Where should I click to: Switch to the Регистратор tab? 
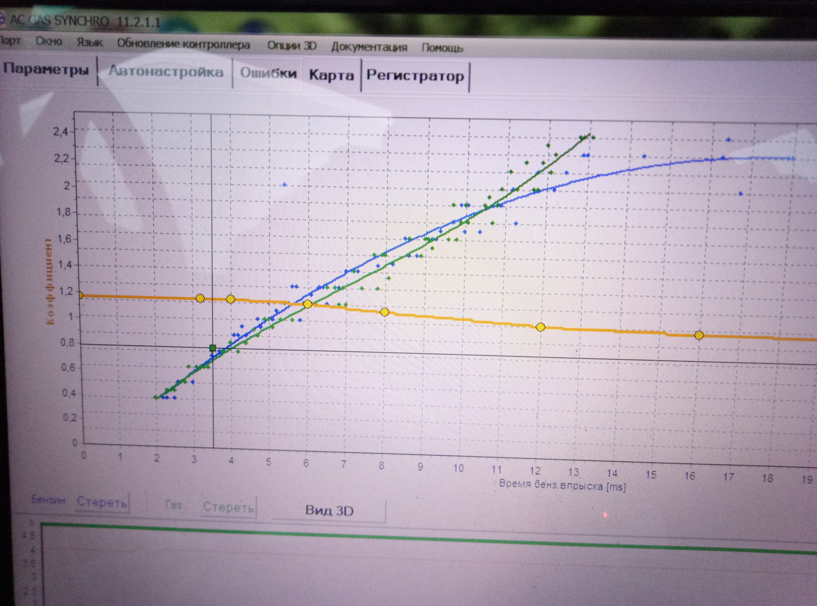point(415,76)
